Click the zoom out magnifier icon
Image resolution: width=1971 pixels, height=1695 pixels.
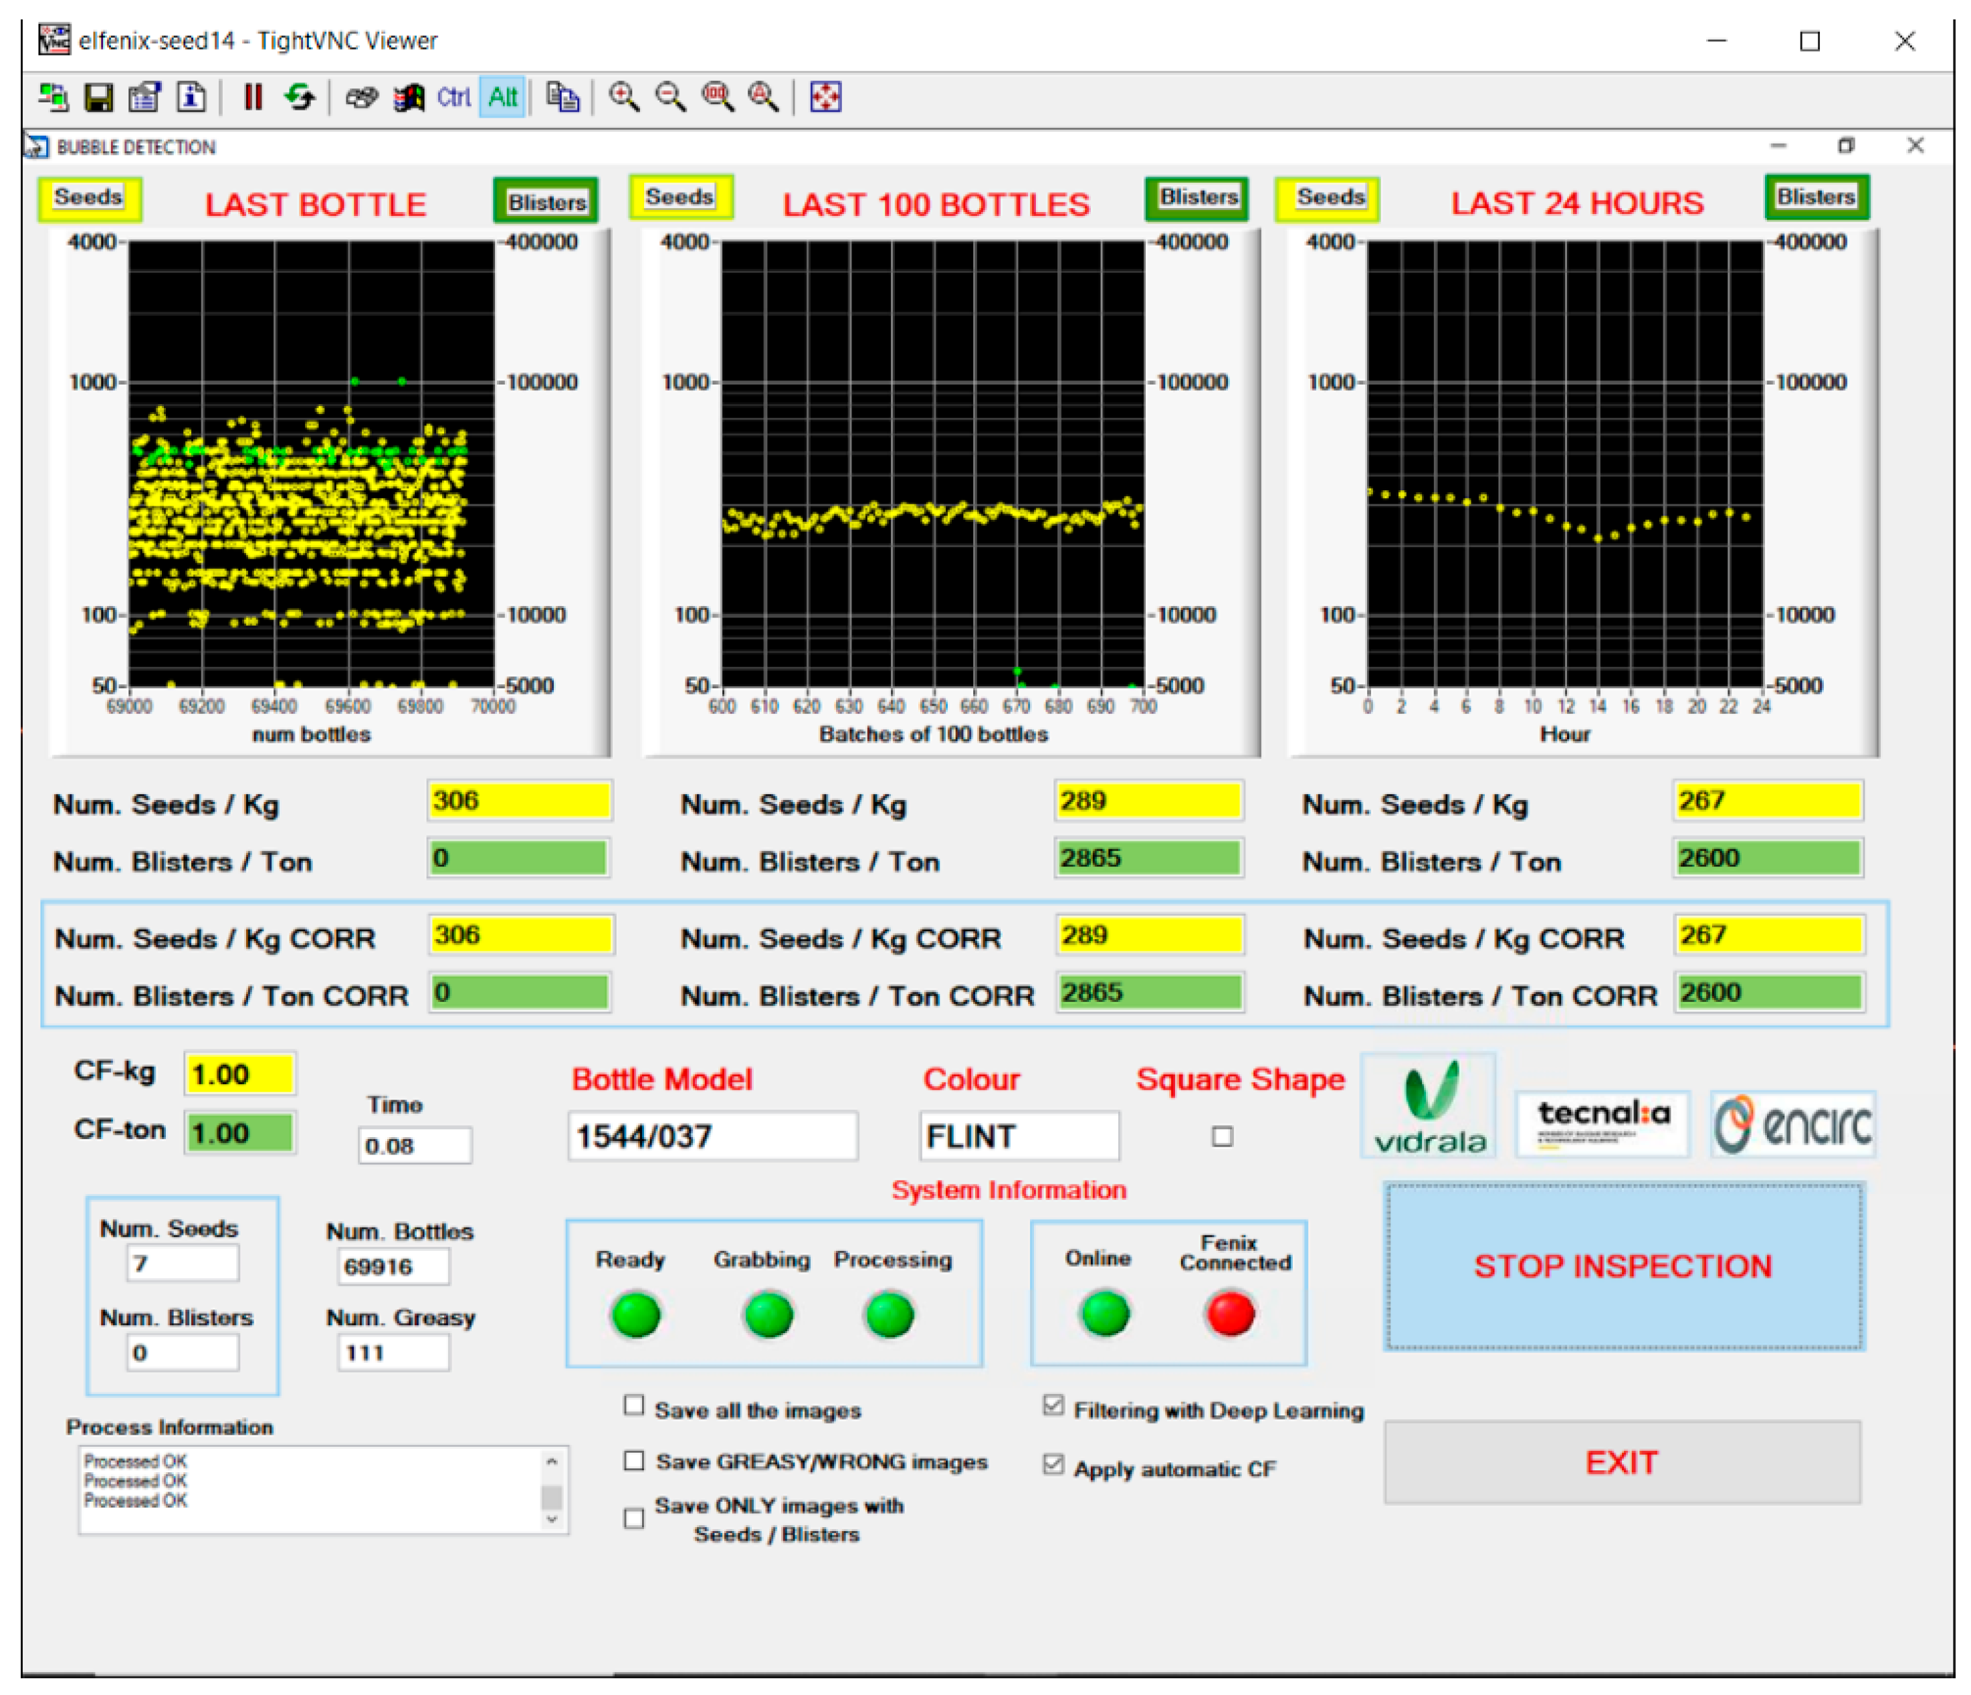point(671,97)
